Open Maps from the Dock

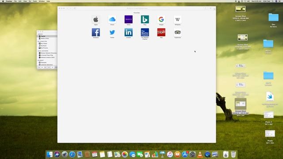pos(117,155)
